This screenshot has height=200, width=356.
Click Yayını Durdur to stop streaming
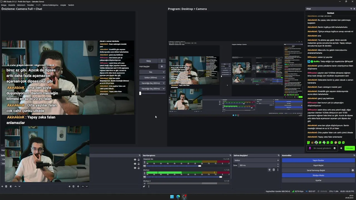click(318, 160)
